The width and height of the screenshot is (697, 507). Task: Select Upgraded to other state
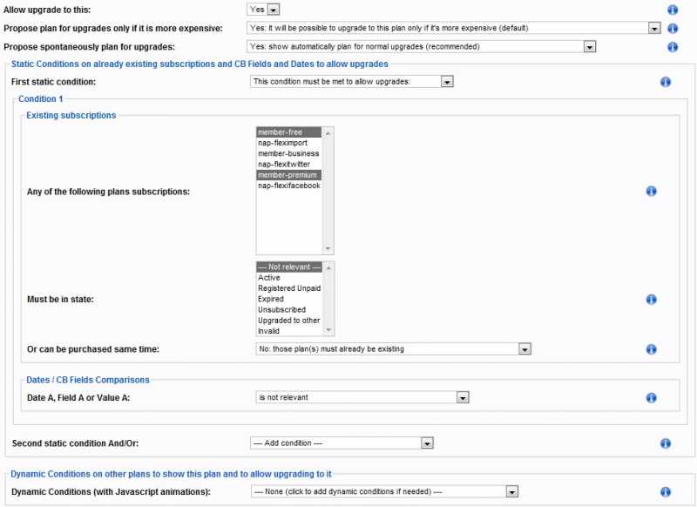tap(289, 320)
